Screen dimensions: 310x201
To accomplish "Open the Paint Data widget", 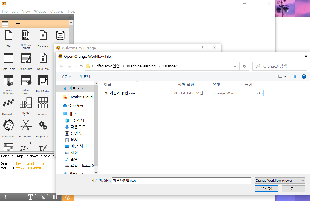I will click(26, 58).
